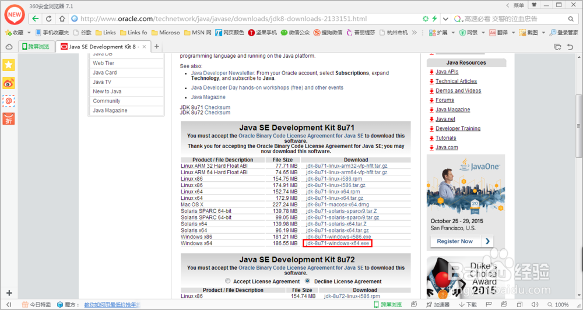The width and height of the screenshot is (583, 310).
Task: Open 加速器 accelerator in the status bar
Action: (438, 304)
